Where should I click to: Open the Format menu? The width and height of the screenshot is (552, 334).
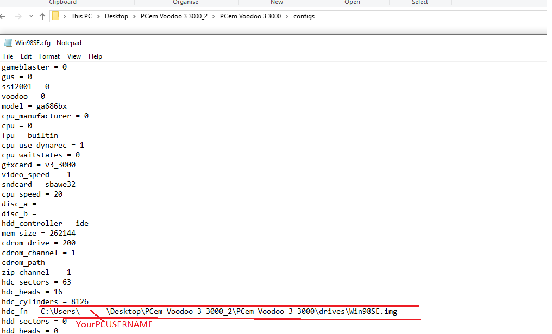pyautogui.click(x=49, y=56)
